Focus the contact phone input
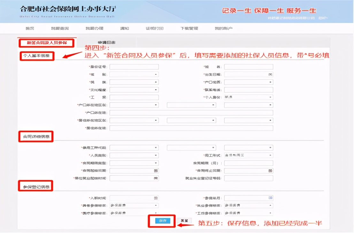Screen dimensions: 354x233 (x=249, y=90)
